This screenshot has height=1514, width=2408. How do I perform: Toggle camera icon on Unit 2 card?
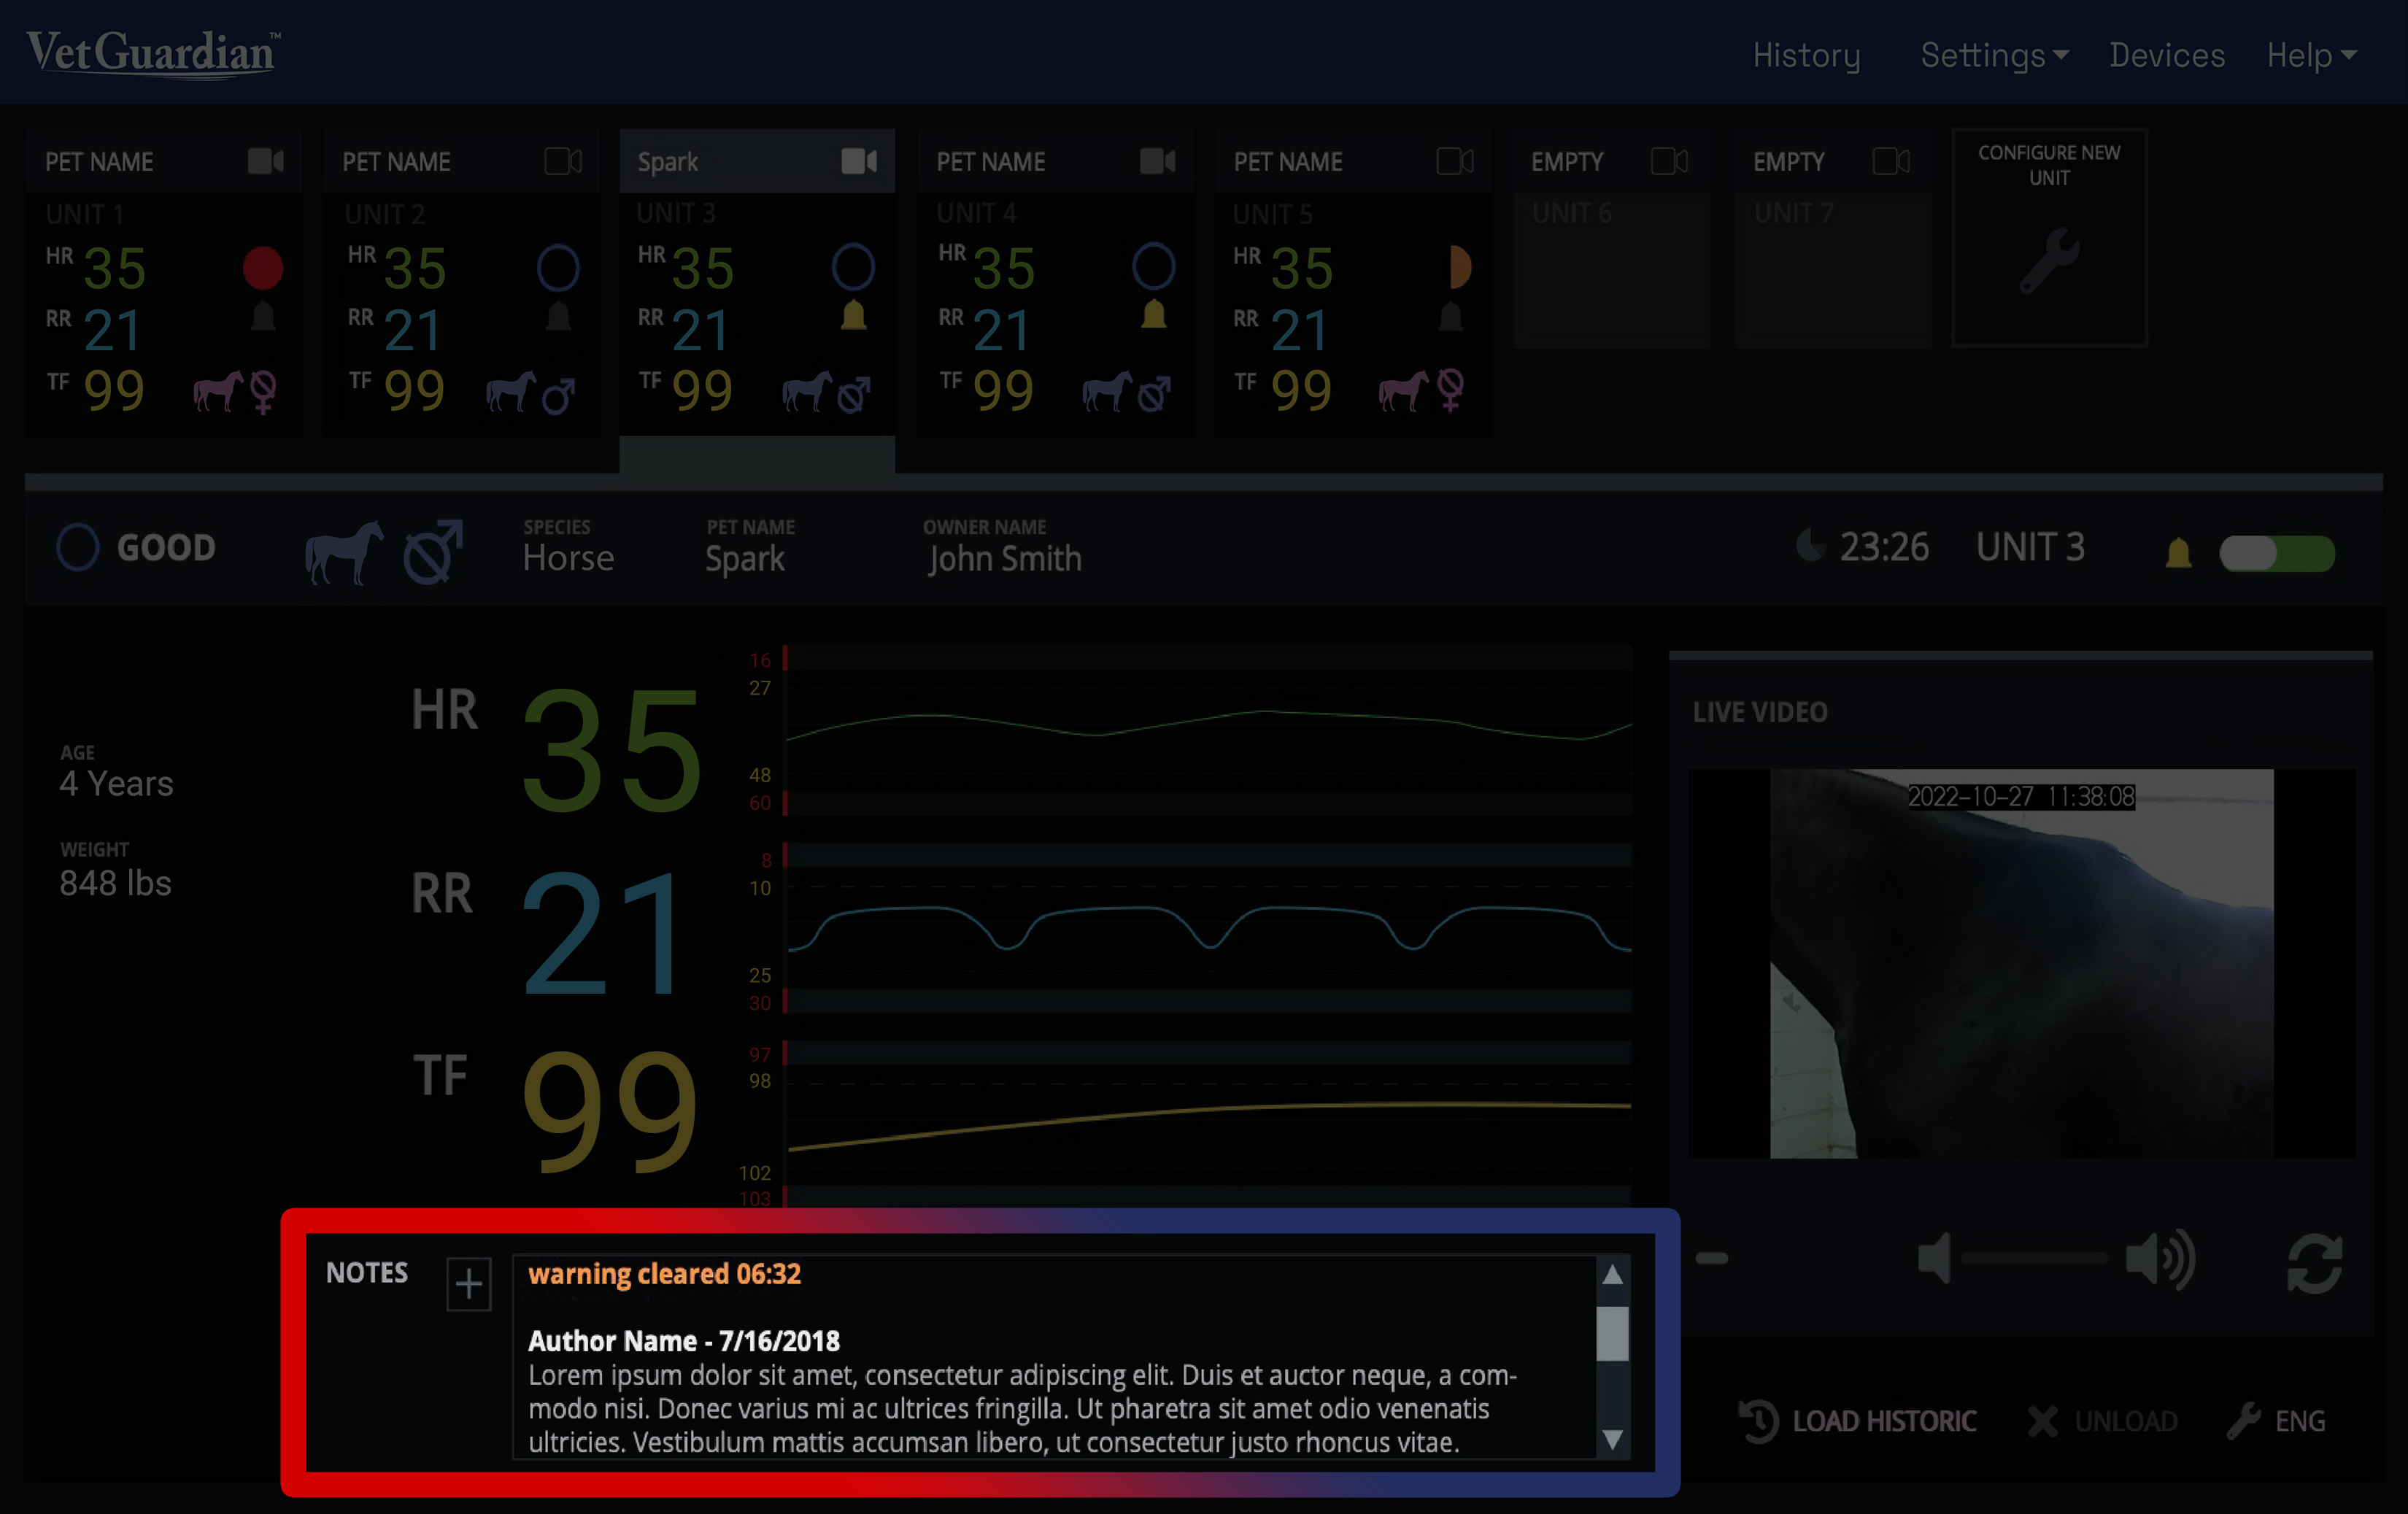(x=563, y=161)
